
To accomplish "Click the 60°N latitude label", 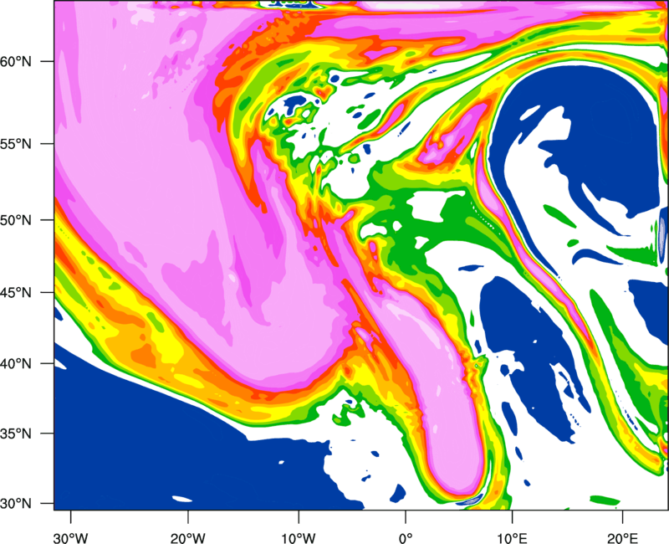I will (x=16, y=61).
